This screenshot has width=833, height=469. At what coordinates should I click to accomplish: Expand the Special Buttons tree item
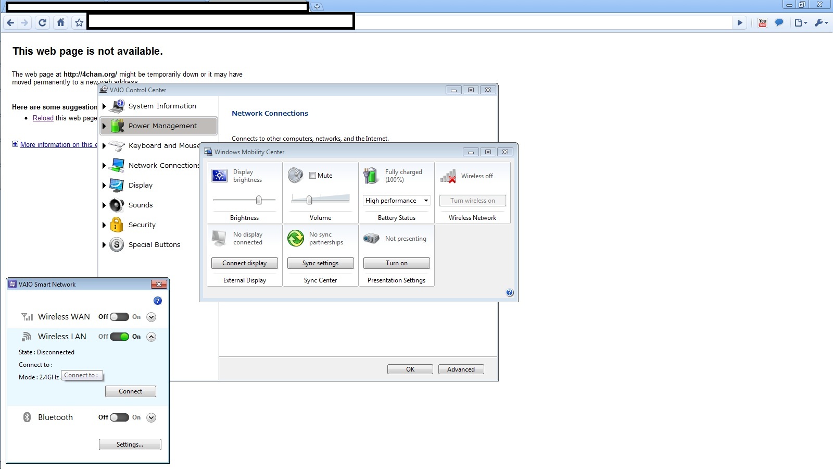click(104, 245)
